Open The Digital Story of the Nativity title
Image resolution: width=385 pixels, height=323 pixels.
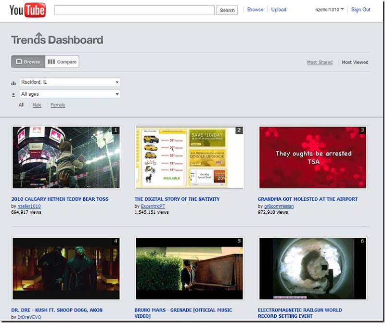tap(177, 199)
